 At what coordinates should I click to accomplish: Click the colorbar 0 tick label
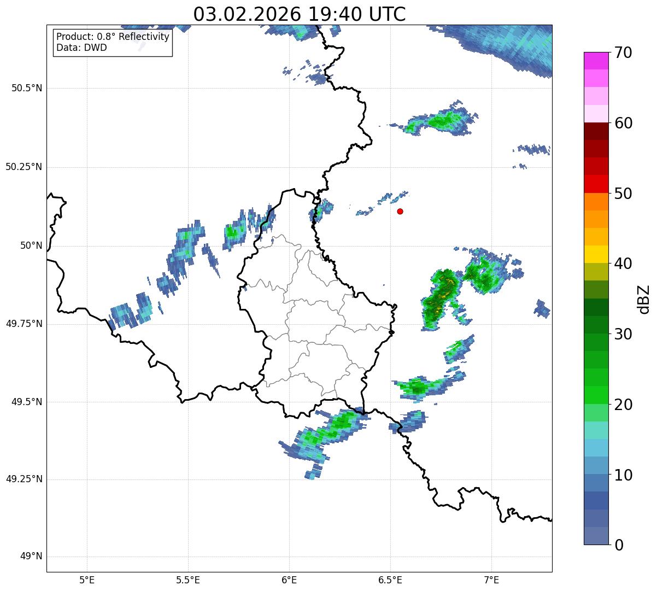coord(619,545)
